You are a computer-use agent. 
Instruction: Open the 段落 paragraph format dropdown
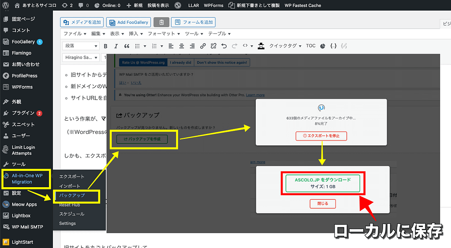pos(82,46)
